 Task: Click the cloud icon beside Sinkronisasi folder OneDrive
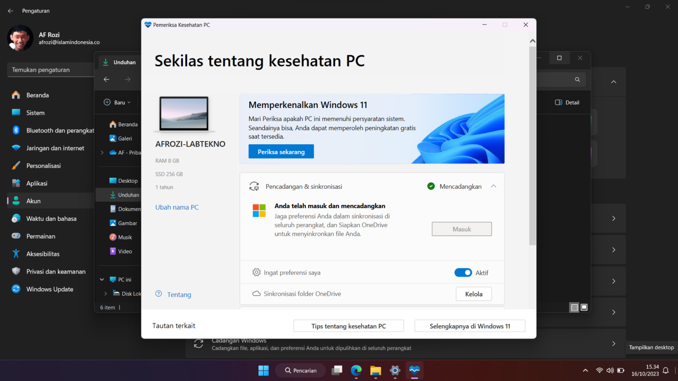[257, 293]
